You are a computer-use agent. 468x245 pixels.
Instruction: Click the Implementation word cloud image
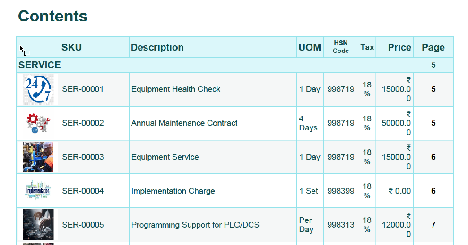click(x=38, y=191)
